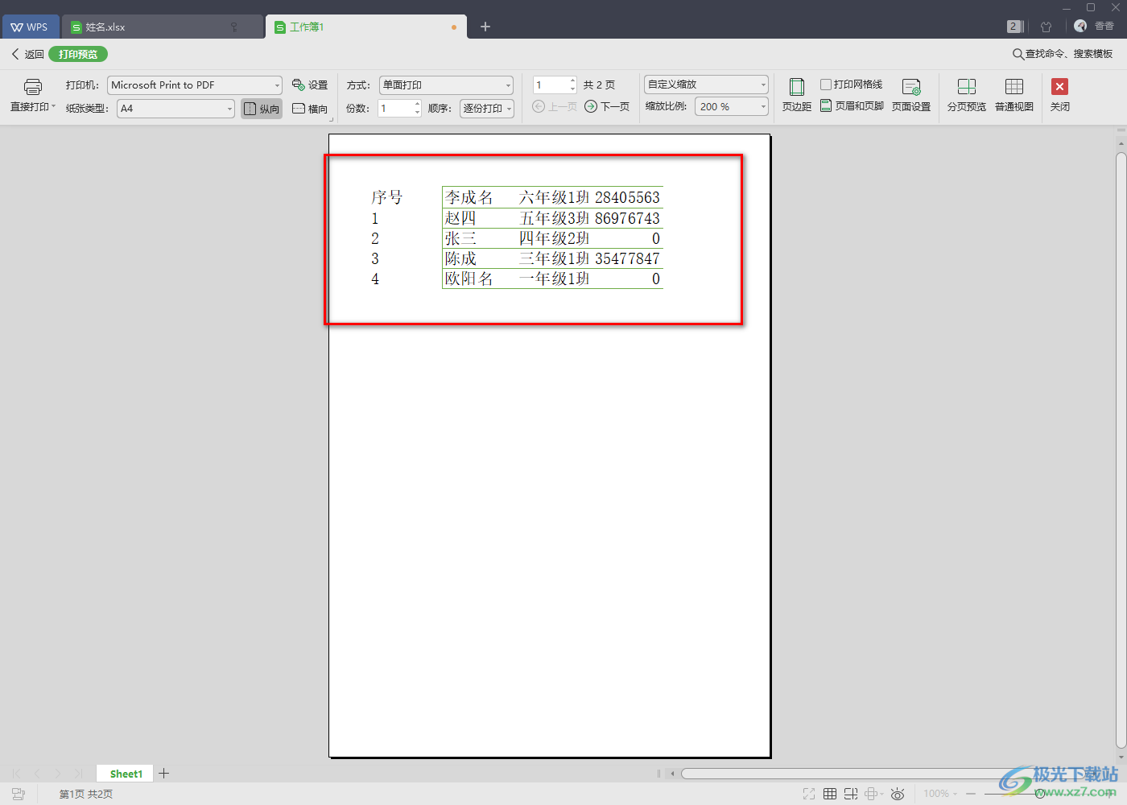1127x805 pixels.
Task: Click the fullscreen icon in status bar
Action: coord(809,794)
